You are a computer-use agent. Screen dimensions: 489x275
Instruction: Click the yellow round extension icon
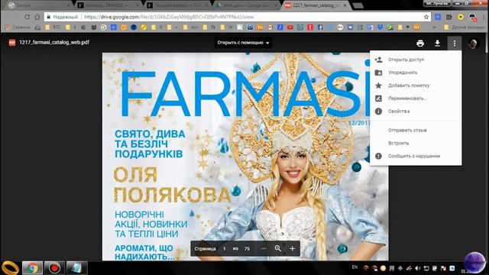pos(461,17)
